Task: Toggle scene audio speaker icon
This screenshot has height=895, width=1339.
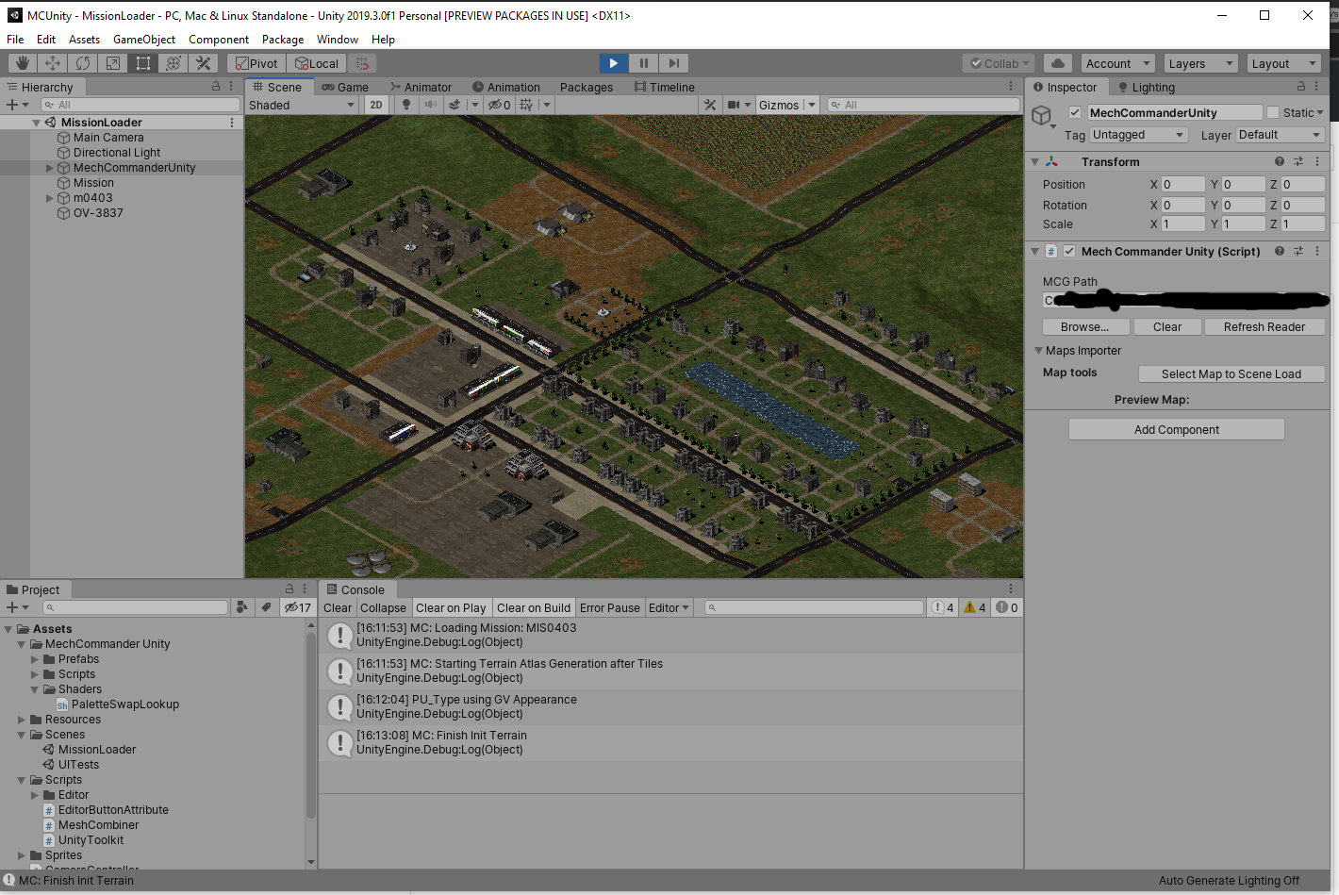Action: [430, 105]
